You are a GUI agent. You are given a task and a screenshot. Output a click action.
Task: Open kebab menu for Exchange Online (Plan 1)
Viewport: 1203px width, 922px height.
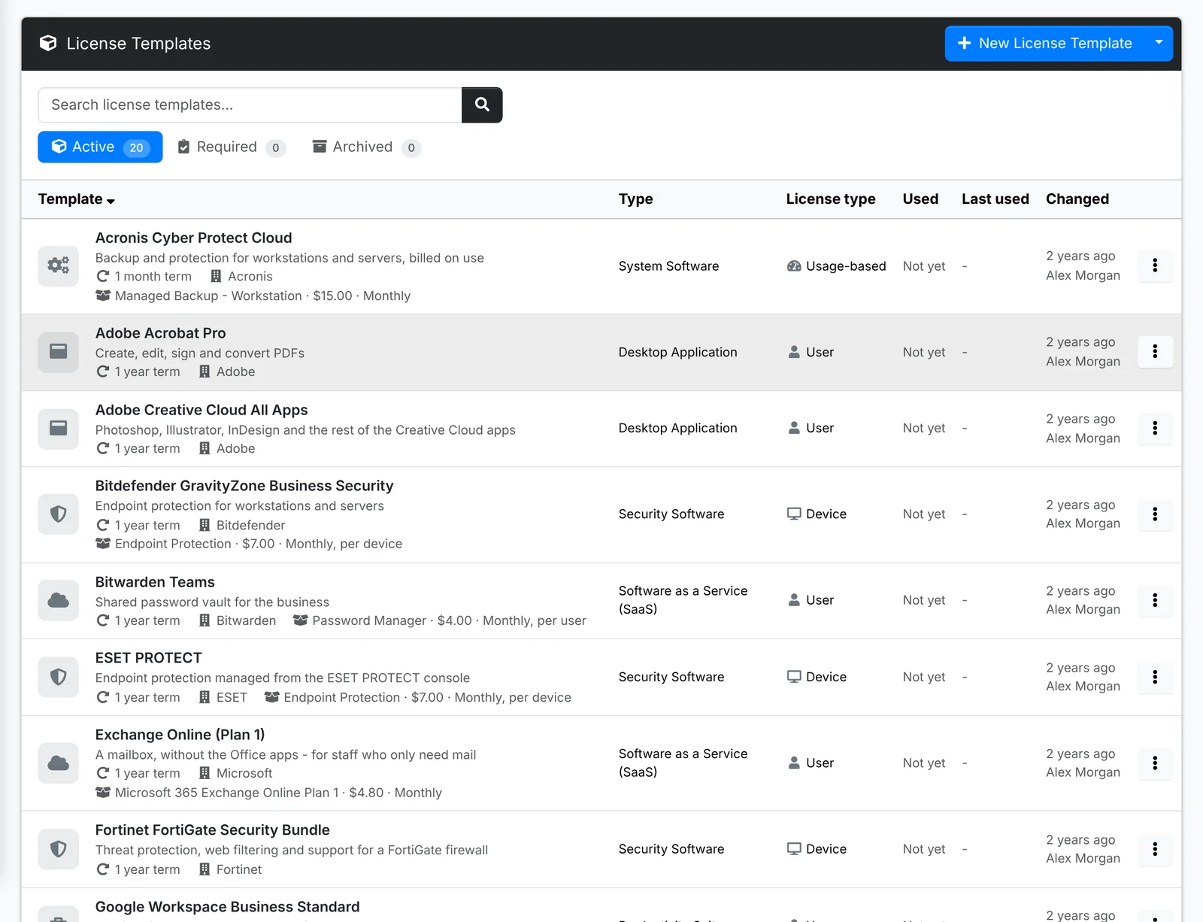1155,763
